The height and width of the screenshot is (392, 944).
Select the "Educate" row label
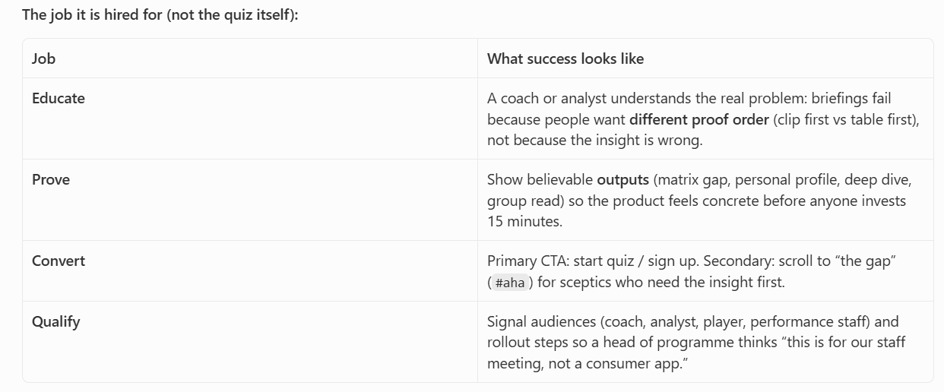[59, 98]
